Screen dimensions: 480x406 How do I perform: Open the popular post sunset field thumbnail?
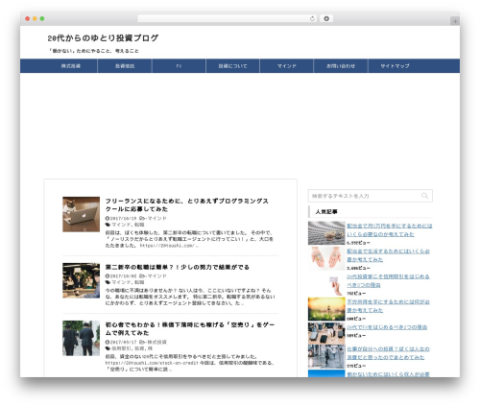326,309
